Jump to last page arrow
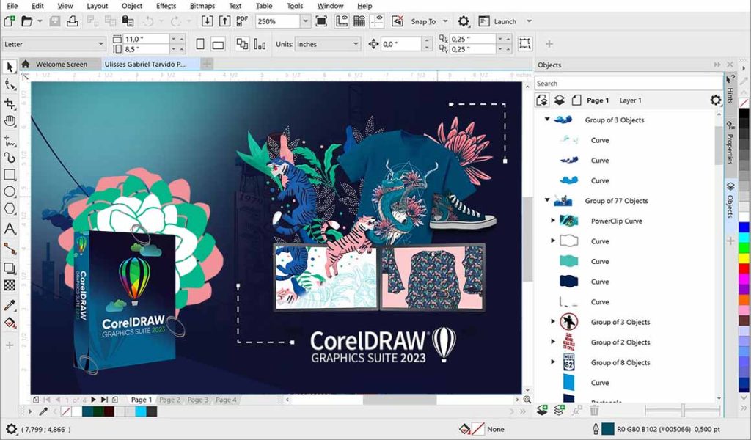Image resolution: width=751 pixels, height=440 pixels. point(104,400)
